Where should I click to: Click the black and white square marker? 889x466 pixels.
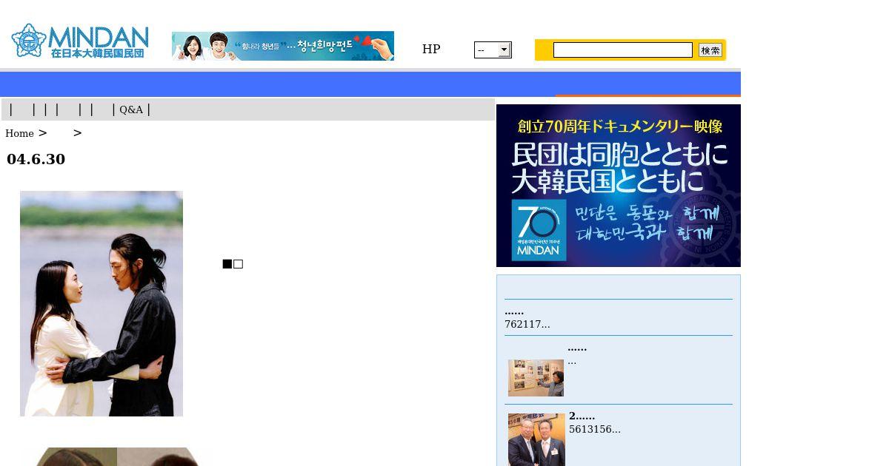(x=233, y=264)
